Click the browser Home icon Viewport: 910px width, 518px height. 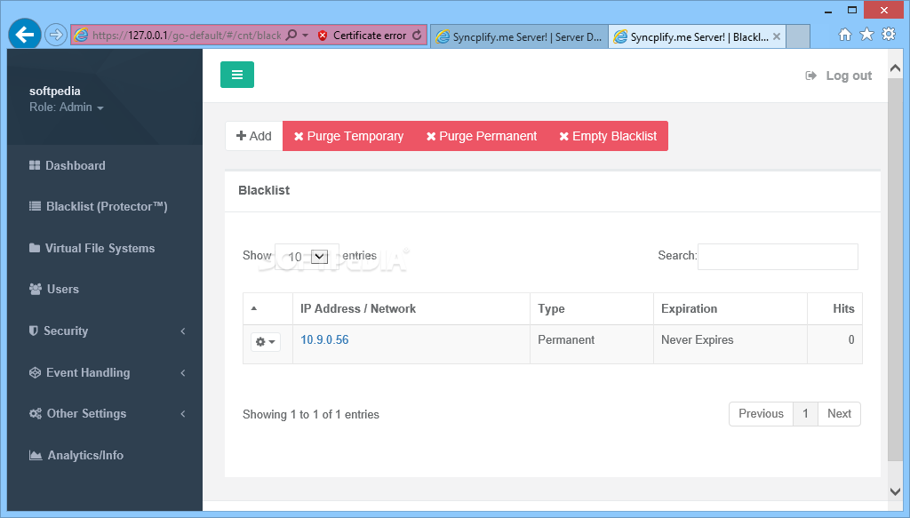[x=845, y=35]
